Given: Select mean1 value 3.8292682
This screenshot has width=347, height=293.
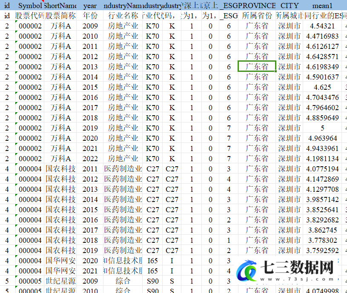Looking at the screenshot, I should tap(322, 220).
